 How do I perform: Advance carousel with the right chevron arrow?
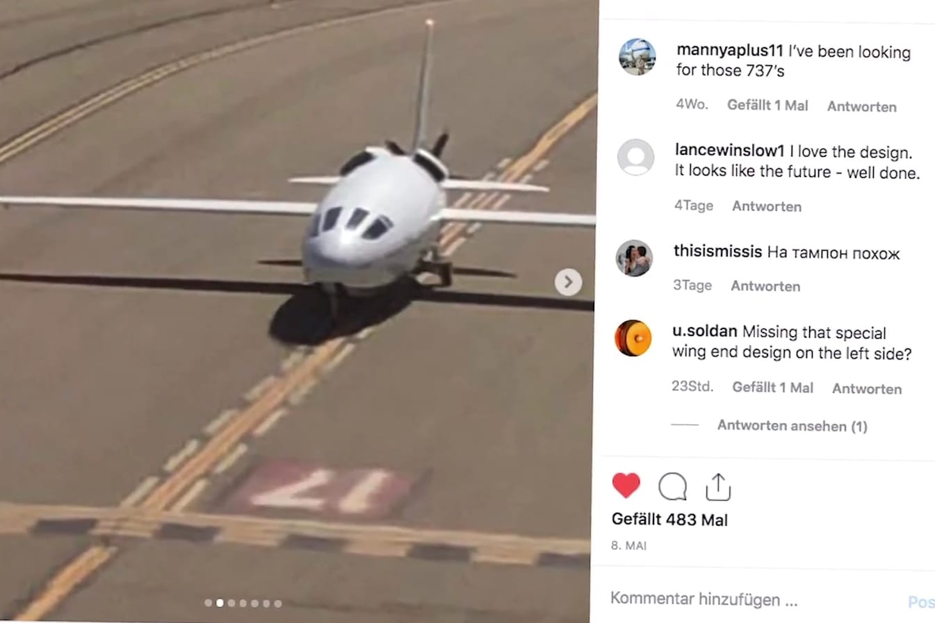click(568, 282)
